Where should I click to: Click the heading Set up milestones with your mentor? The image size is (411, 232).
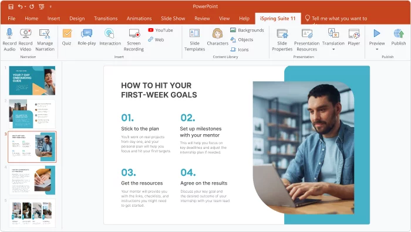(201, 132)
